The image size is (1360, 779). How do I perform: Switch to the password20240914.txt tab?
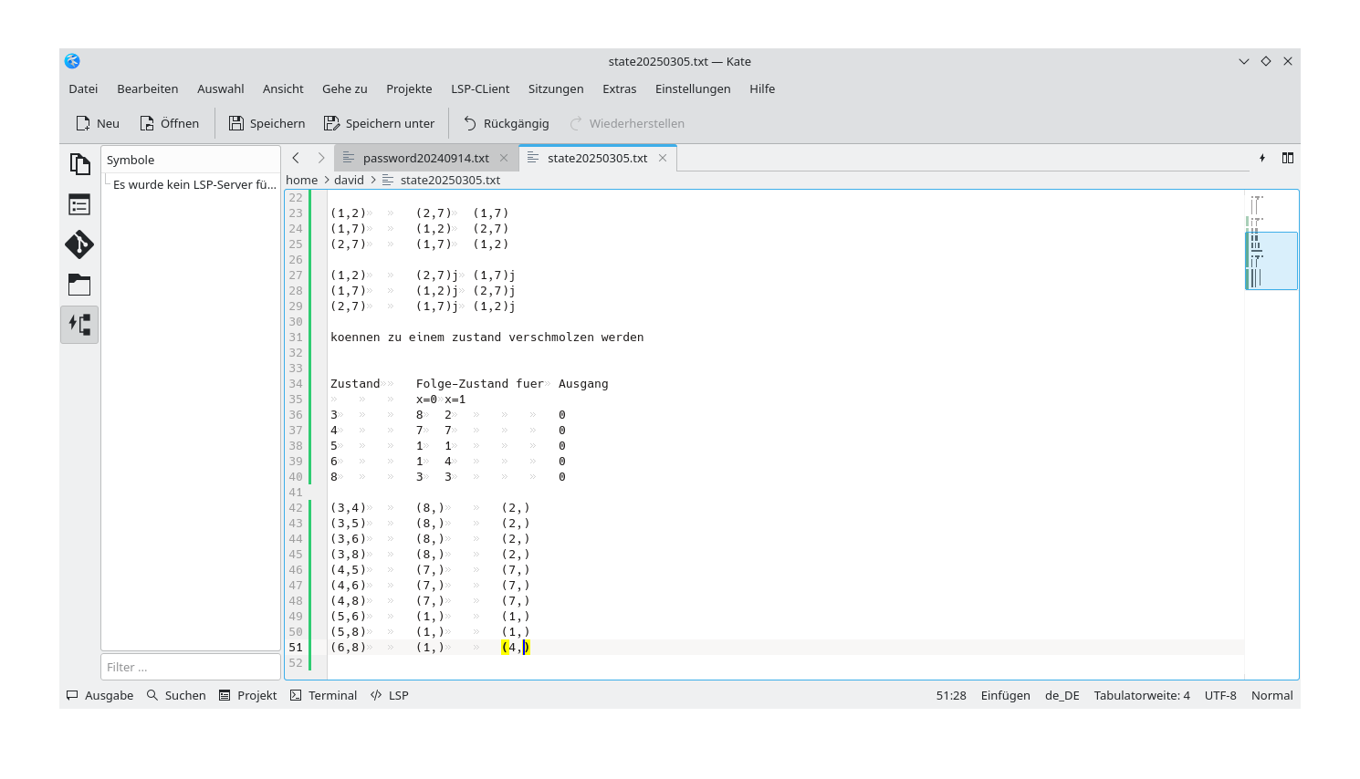[425, 157]
